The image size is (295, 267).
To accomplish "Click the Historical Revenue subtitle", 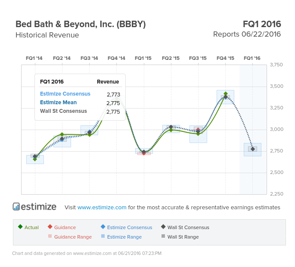I will point(47,35).
